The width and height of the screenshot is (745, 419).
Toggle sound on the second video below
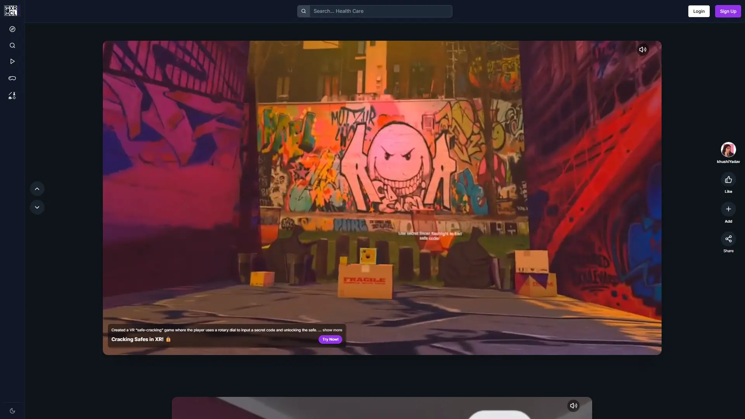(573, 406)
